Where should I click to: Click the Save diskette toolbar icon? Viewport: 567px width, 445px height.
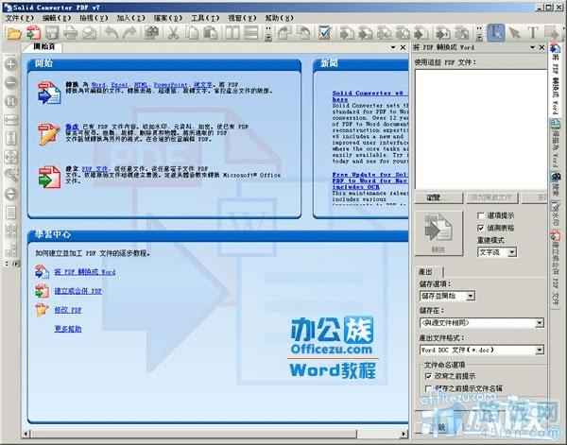[52, 33]
